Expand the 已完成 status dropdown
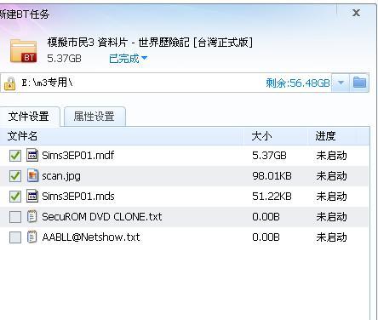Image resolution: width=378 pixels, height=320 pixels. [x=129, y=59]
